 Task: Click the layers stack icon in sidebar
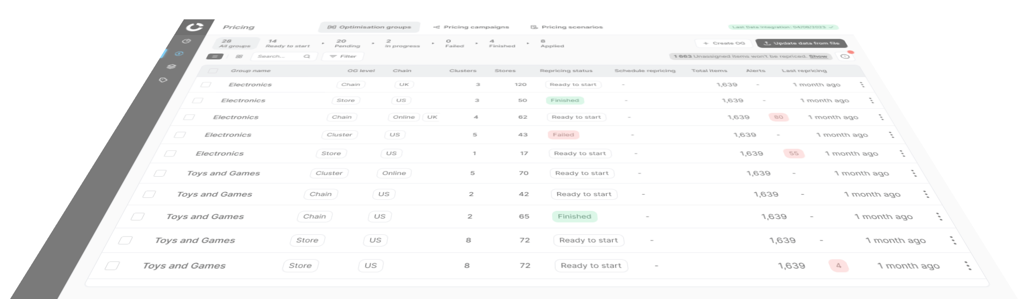[171, 67]
